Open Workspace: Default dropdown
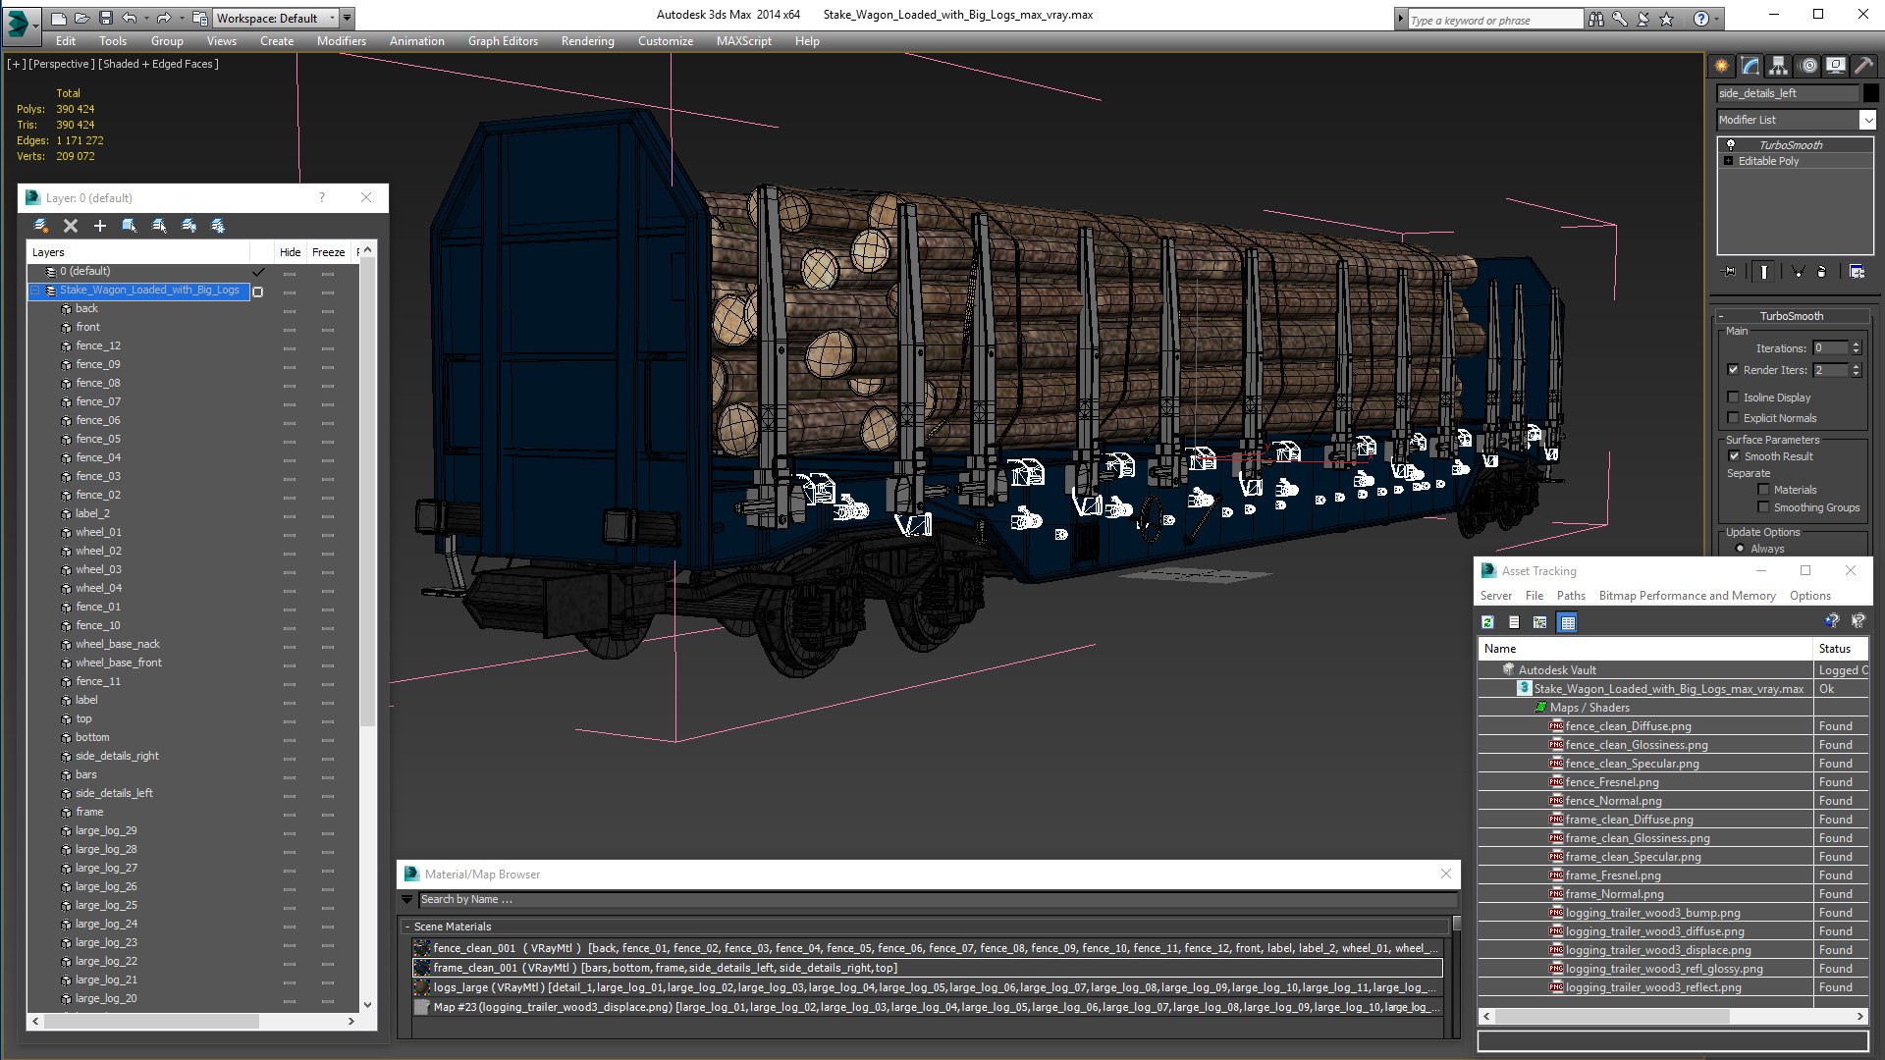The image size is (1885, 1060). point(278,18)
